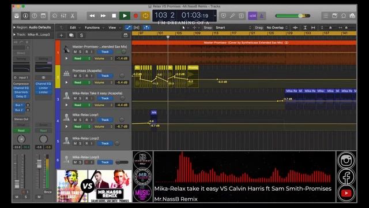The width and height of the screenshot is (369, 208).
Task: Open the LCD display mode dropdown arrow
Action: coord(214,16)
